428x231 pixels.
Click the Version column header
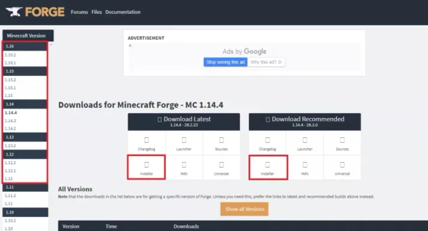(x=71, y=227)
